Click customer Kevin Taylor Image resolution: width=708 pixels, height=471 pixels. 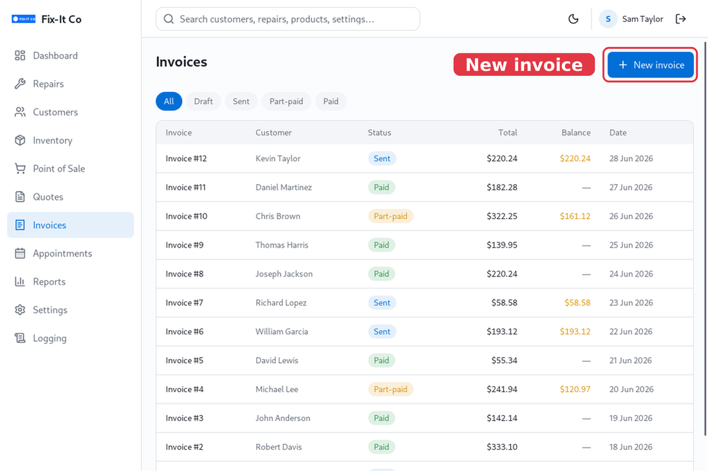(277, 159)
